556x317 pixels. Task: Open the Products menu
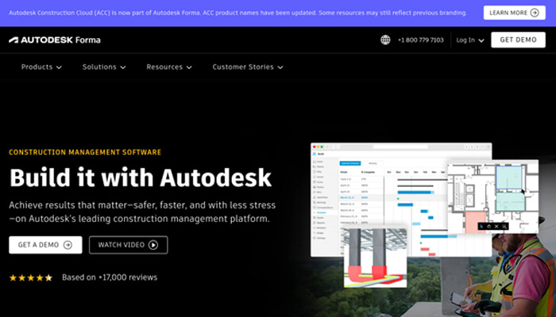[x=41, y=67]
